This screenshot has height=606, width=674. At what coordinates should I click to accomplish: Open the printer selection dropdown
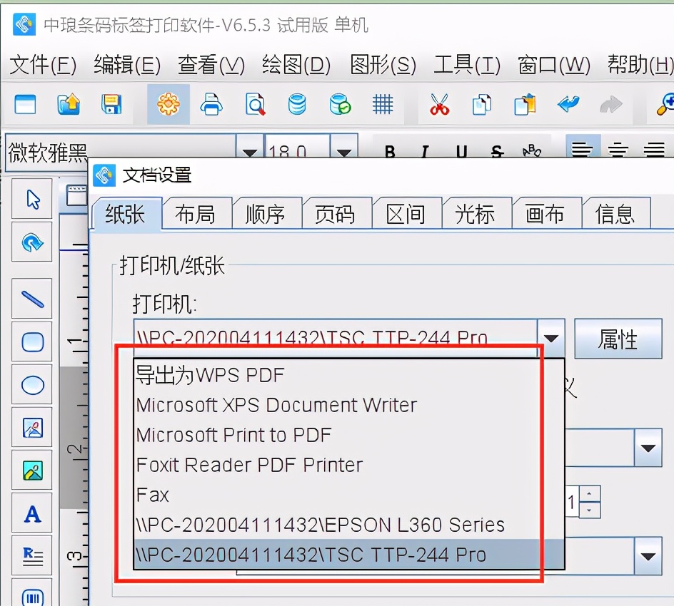tap(551, 339)
